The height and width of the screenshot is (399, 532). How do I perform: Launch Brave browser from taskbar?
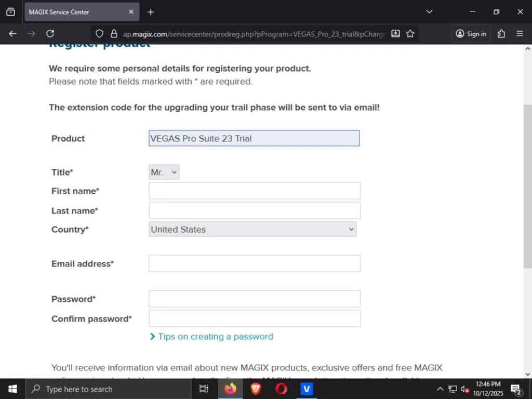coord(256,389)
